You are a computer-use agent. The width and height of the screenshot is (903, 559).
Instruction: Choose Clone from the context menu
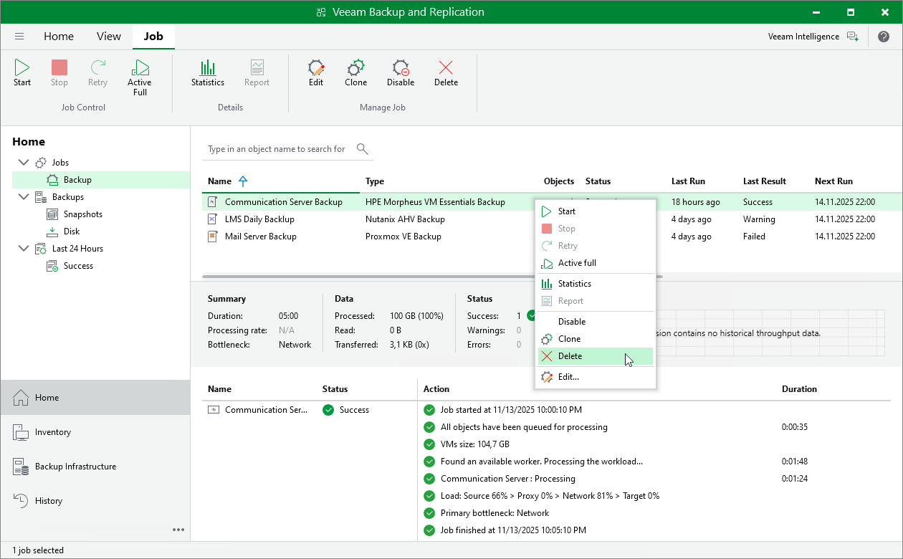(570, 338)
